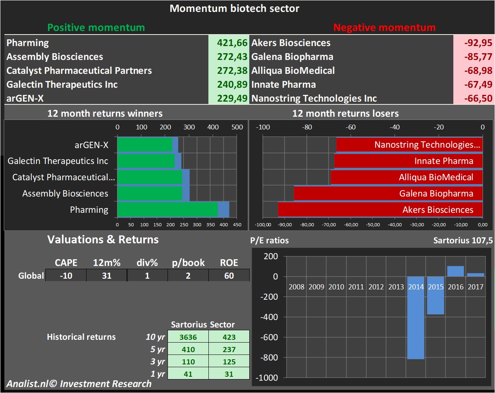Image resolution: width=495 pixels, height=393 pixels.
Task: Select the CAPE value -10 cell
Action: [x=66, y=275]
